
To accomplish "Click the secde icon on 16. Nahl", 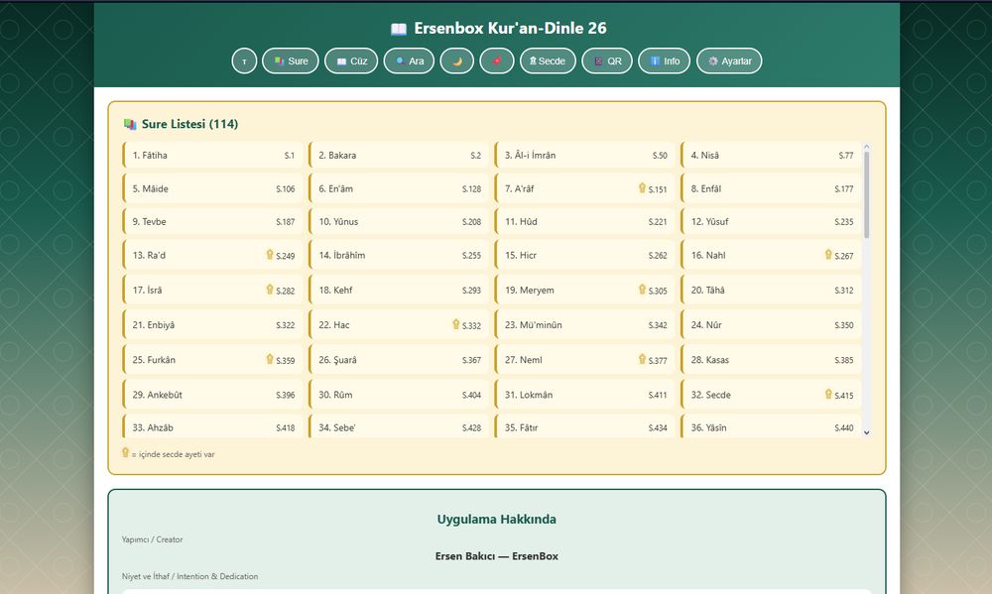I will 828,254.
